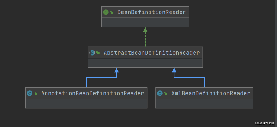Click the class icon of AnnotationBeanDefinitionReader

pyautogui.click(x=30, y=93)
